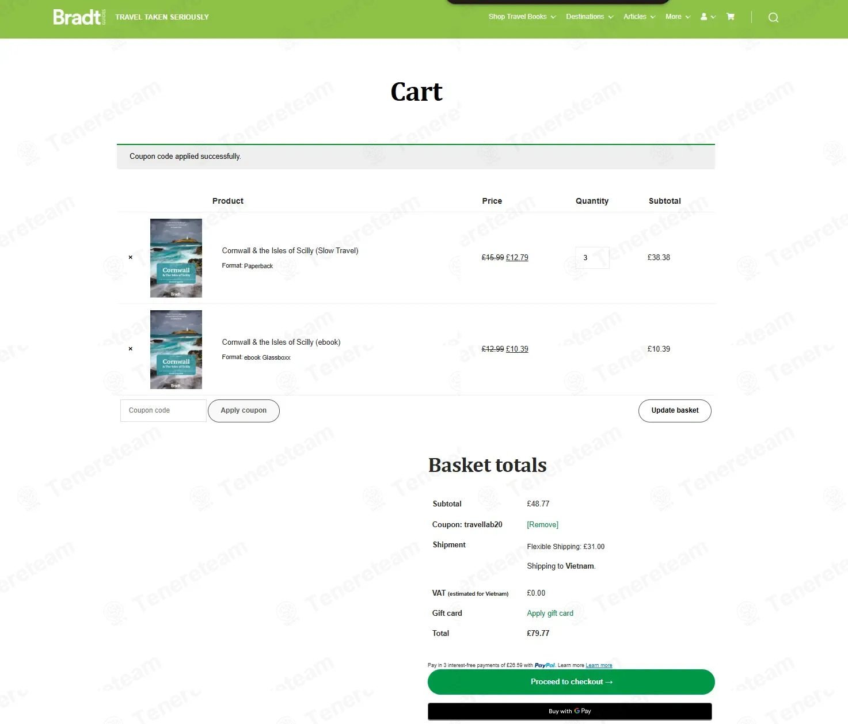The width and height of the screenshot is (848, 724).
Task: Select the paperback quantity field
Action: pos(592,258)
